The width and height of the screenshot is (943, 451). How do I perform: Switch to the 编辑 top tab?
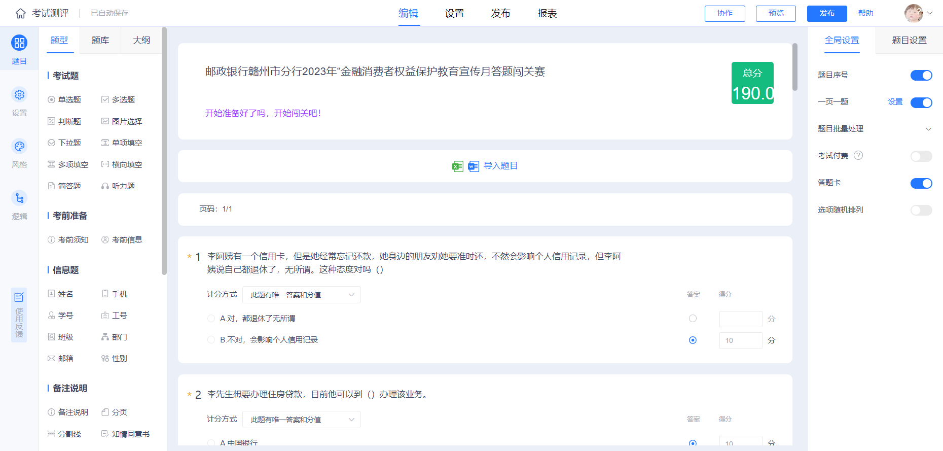[408, 13]
